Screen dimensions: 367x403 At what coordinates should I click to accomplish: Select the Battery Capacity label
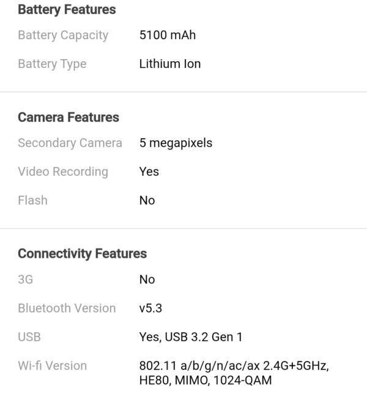63,35
